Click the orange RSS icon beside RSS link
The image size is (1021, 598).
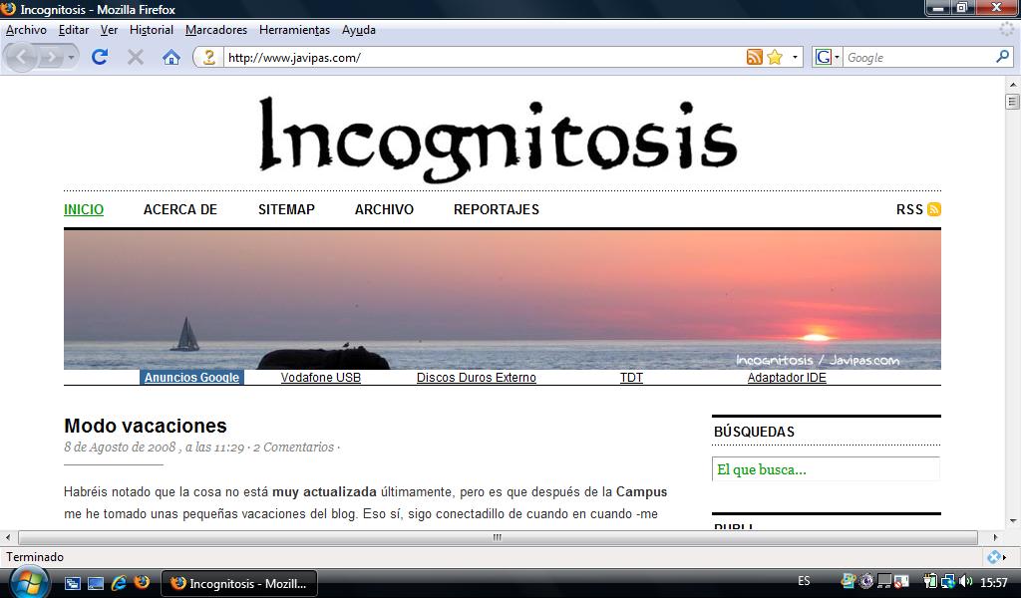(x=934, y=209)
